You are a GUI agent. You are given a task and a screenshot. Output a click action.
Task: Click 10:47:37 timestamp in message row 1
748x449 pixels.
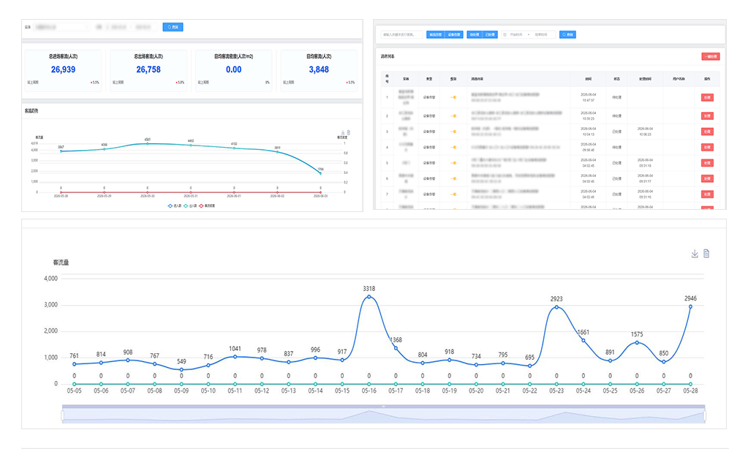[x=588, y=100]
